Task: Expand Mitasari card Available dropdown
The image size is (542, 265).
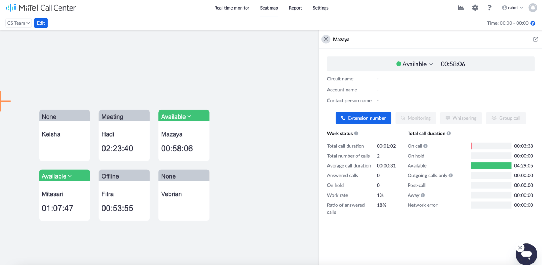Action: [x=57, y=176]
